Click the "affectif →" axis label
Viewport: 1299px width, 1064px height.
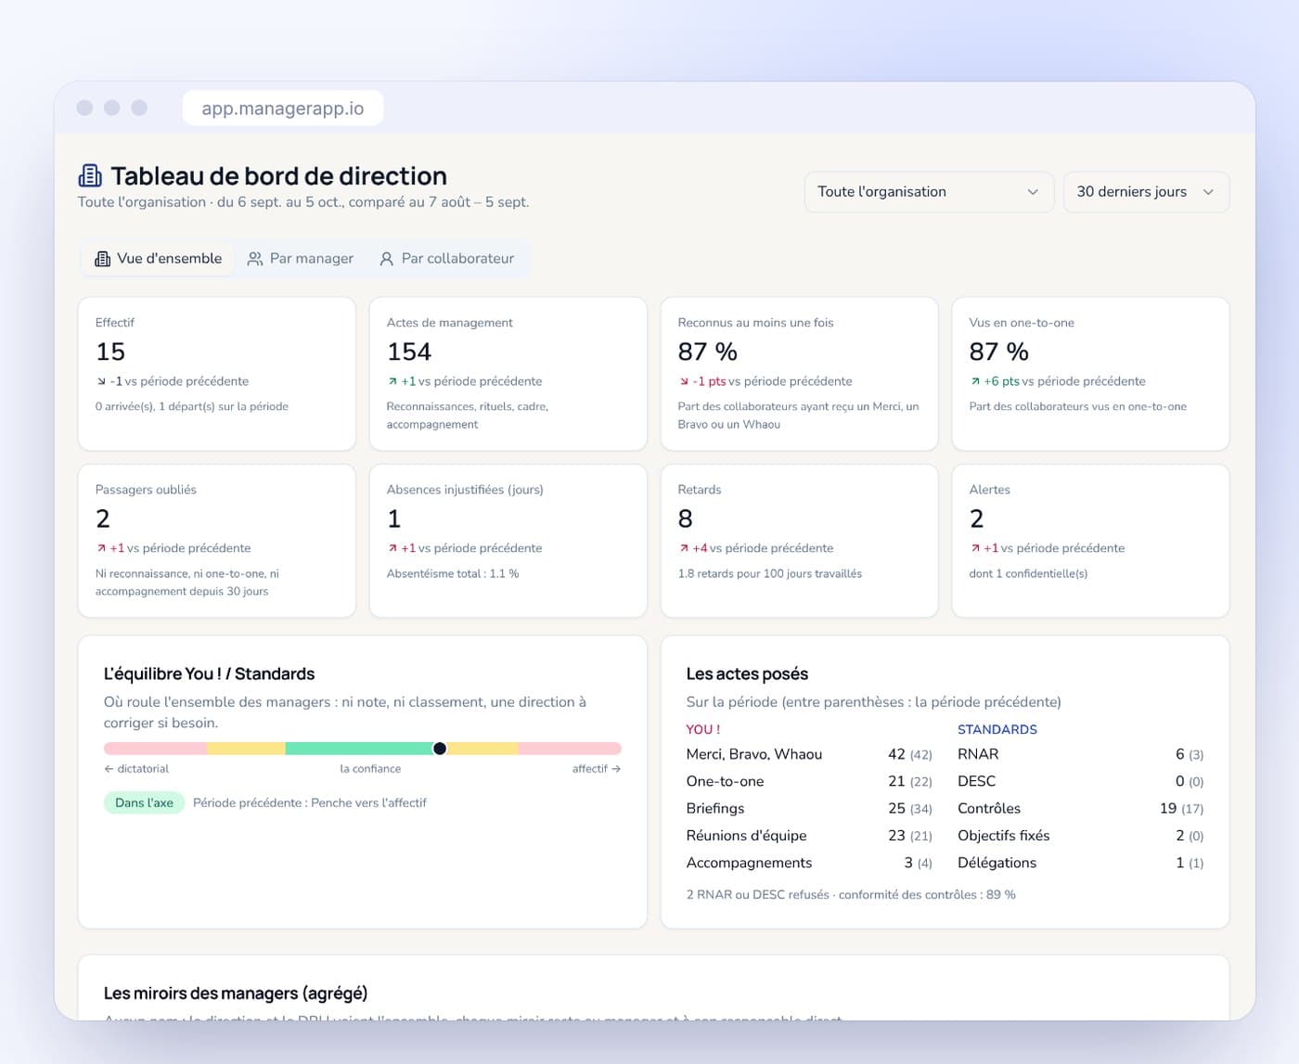[x=597, y=769]
